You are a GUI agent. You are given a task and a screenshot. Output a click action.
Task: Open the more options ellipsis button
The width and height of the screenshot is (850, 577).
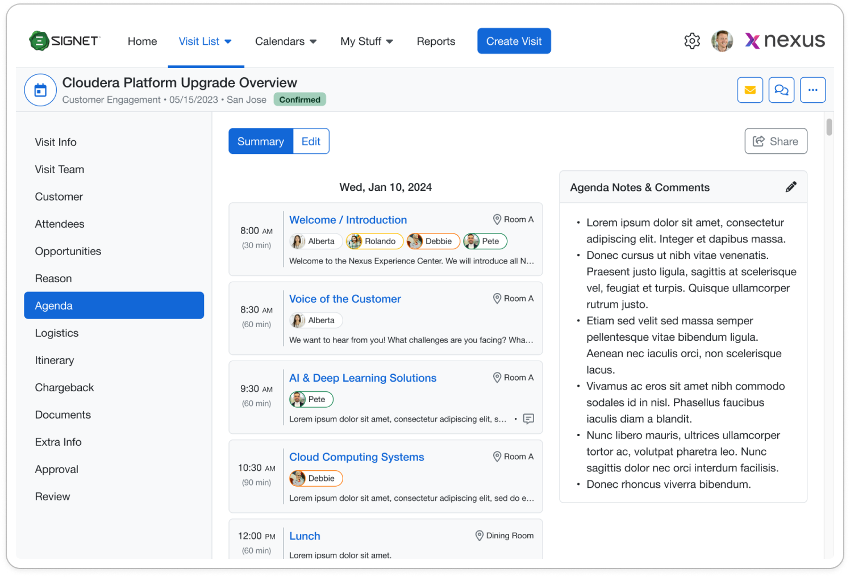[813, 90]
